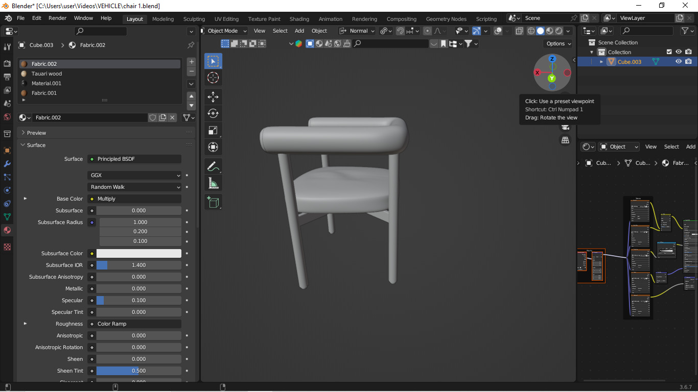Activate the Scale tool
This screenshot has width=698, height=392.
pos(213,130)
